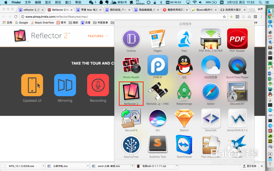Open the 简书 bookmark

click(x=61, y=22)
